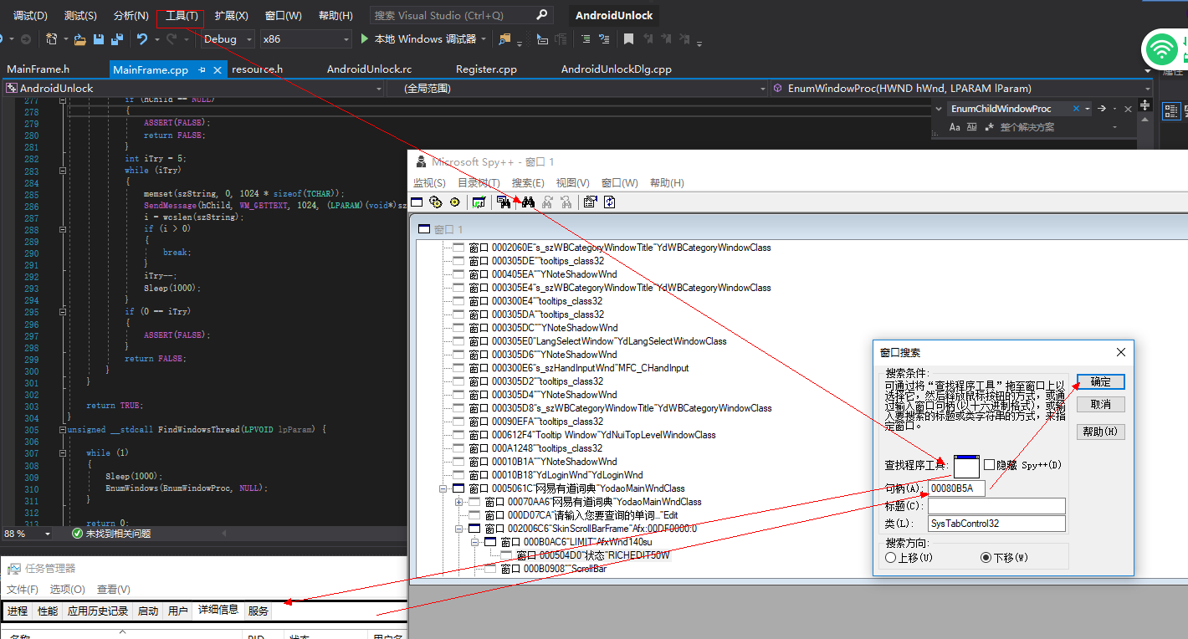
Task: Click the Spy++ Find Window toolbar icon
Action: (504, 202)
